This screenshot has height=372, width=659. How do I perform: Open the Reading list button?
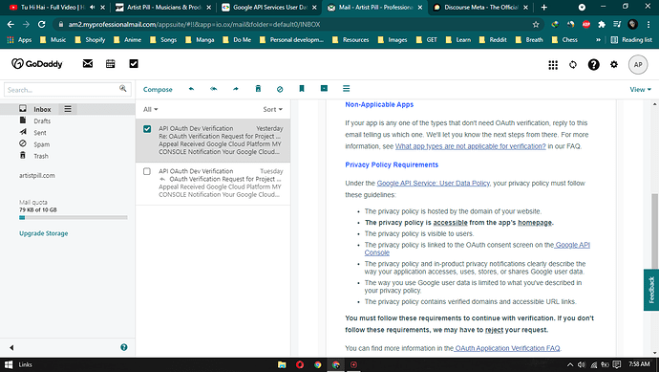coord(631,39)
